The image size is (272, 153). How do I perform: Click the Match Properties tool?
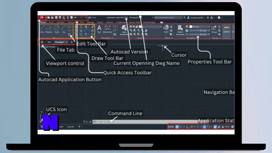click(180, 30)
